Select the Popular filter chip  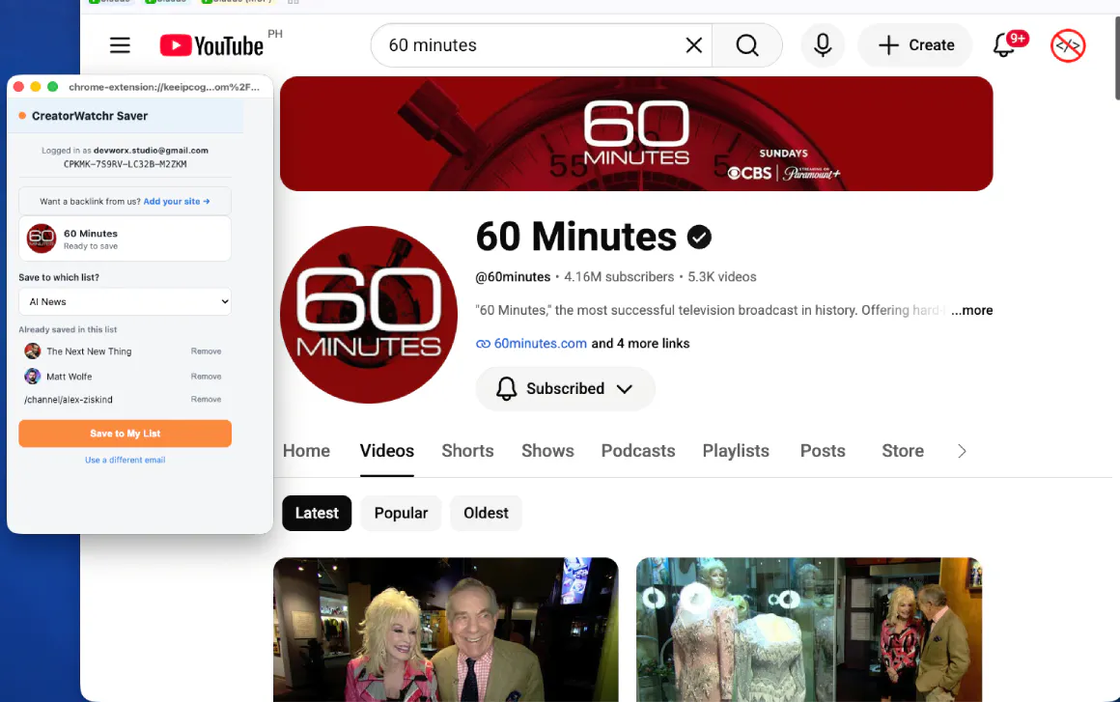click(x=401, y=513)
